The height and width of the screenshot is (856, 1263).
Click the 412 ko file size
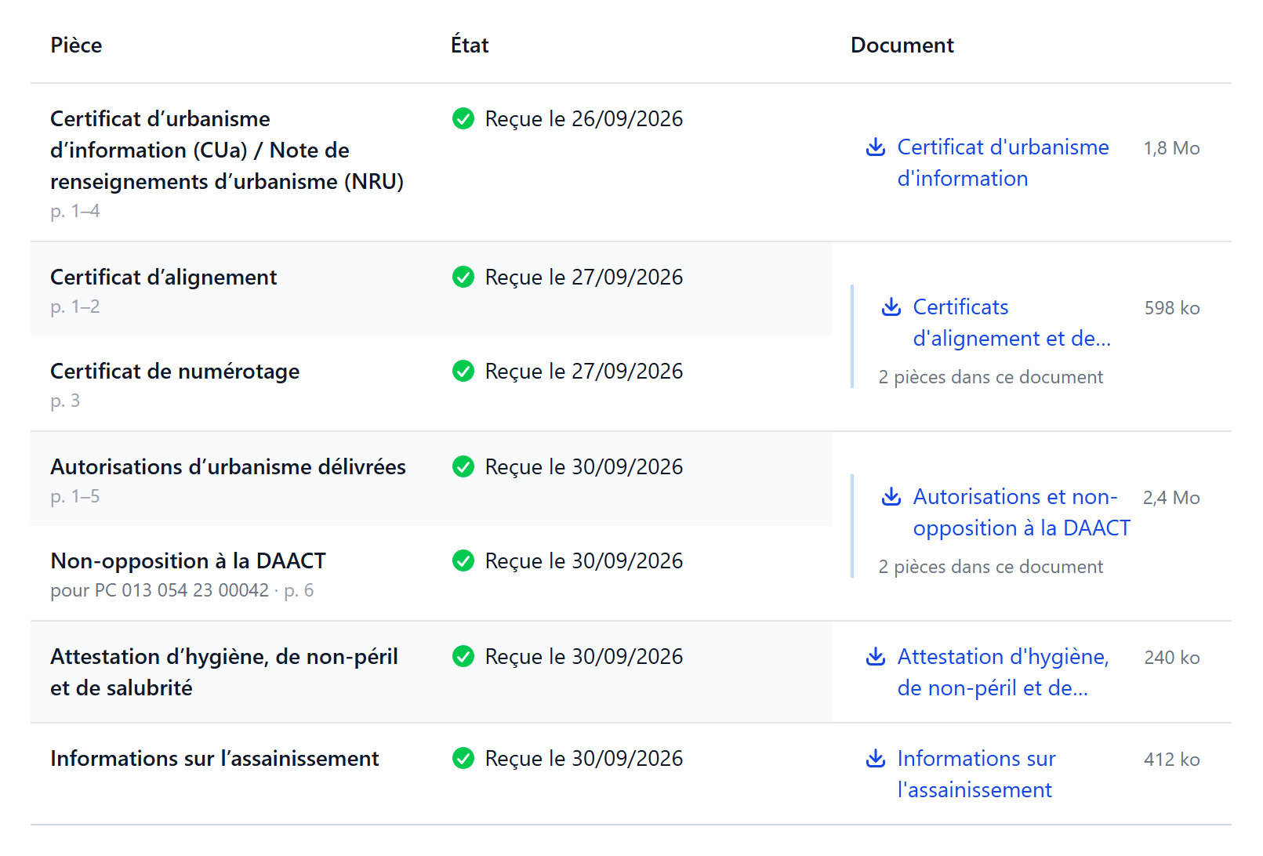(x=1172, y=760)
